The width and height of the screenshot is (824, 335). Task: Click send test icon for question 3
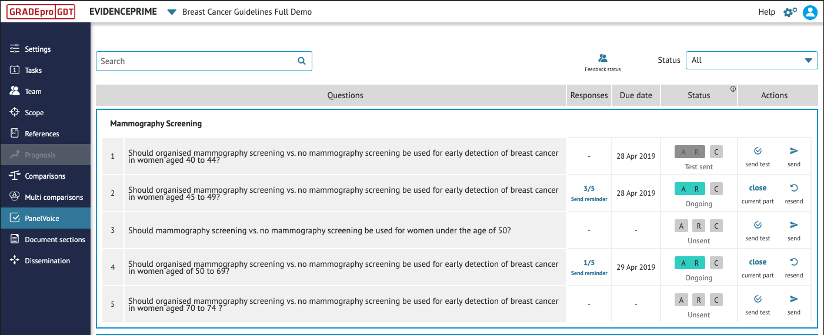[x=758, y=225]
